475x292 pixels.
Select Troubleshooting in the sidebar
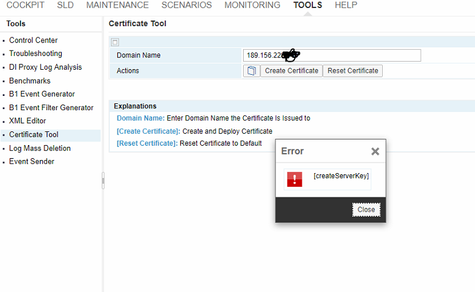coord(36,54)
